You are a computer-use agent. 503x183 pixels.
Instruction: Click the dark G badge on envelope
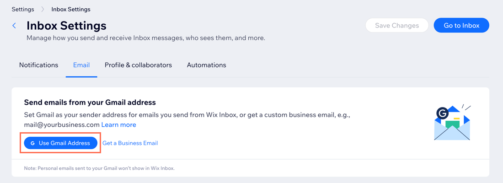[x=442, y=113]
